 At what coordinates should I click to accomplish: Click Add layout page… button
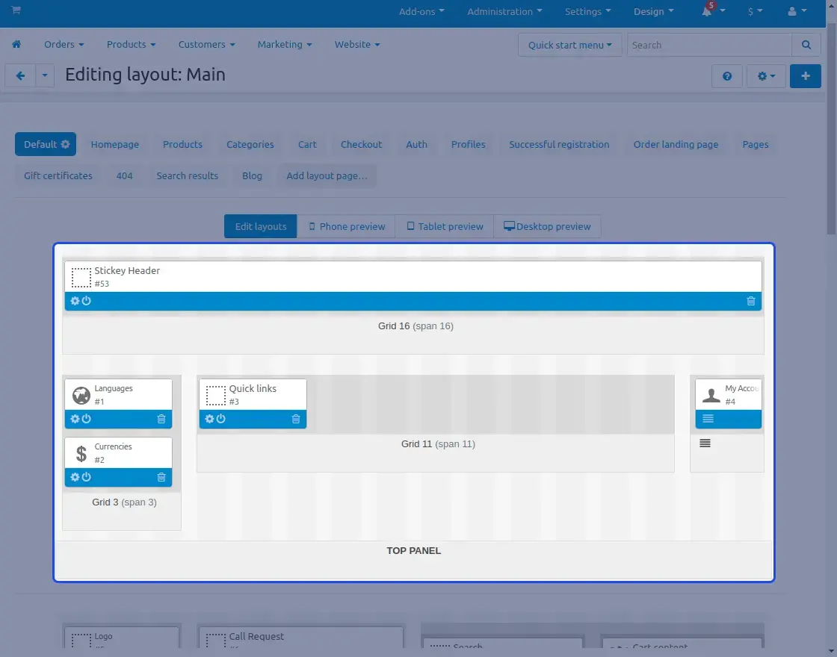point(327,176)
